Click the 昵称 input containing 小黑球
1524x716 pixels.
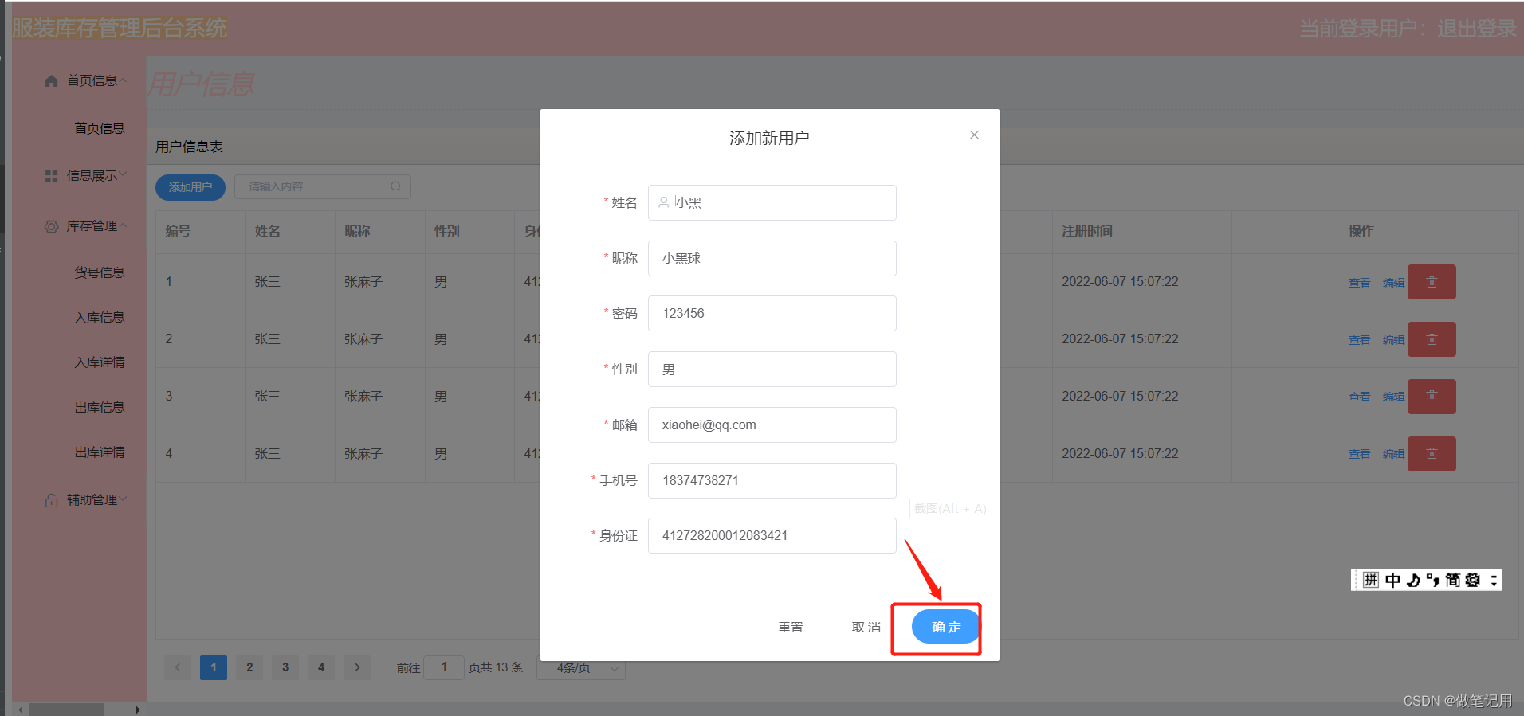tap(772, 258)
